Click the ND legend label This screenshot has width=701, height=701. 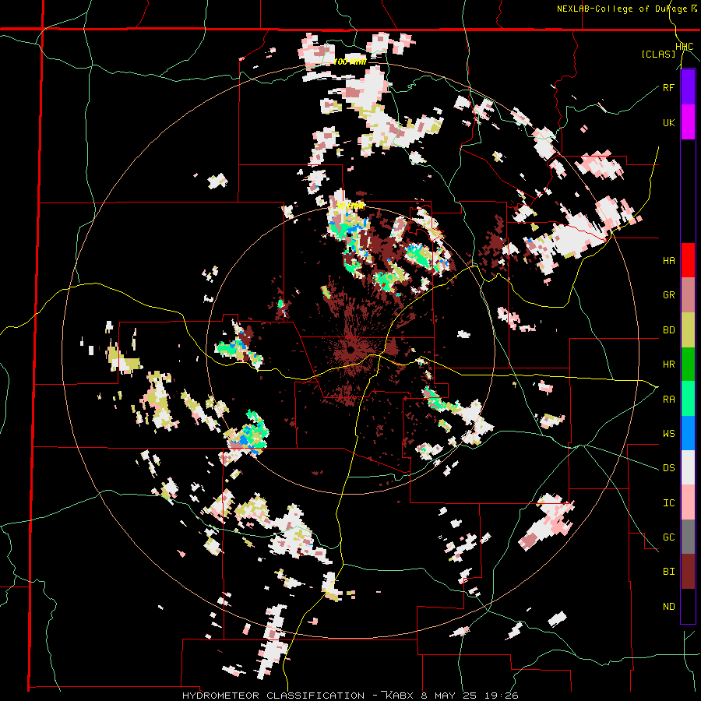pos(668,607)
